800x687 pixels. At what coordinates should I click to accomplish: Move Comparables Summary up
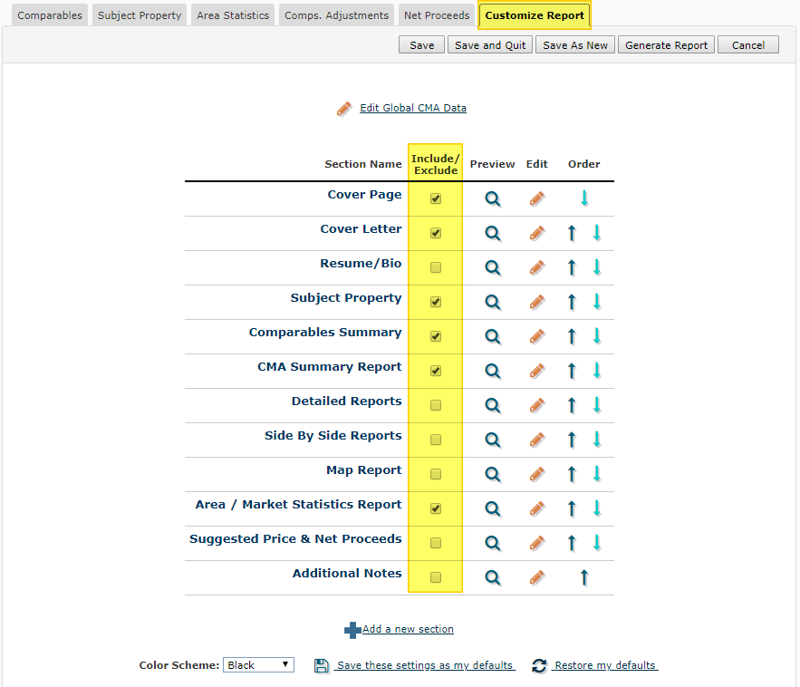tap(572, 336)
